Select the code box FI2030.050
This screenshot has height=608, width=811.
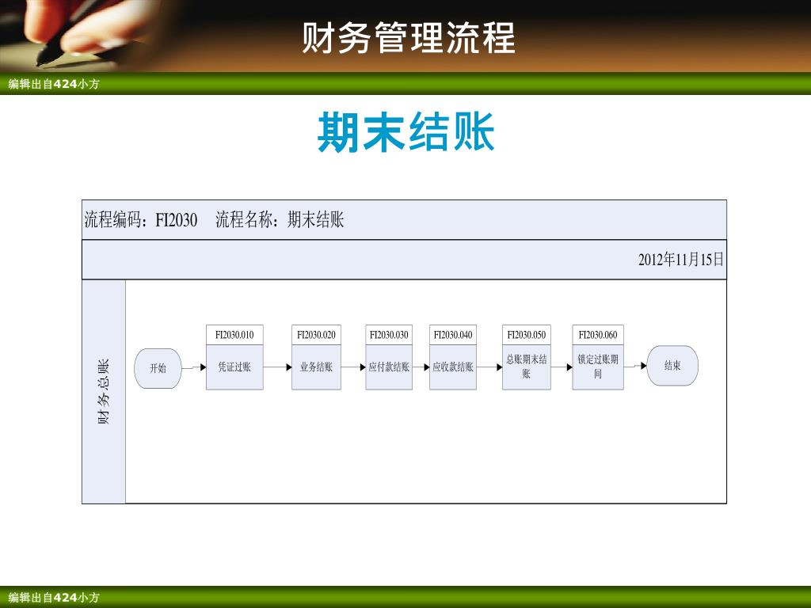pyautogui.click(x=527, y=335)
